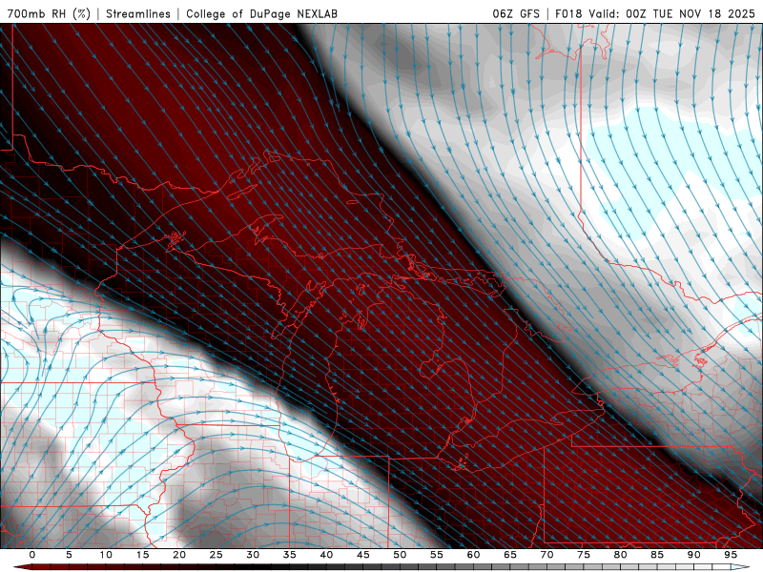The width and height of the screenshot is (763, 572).
Task: Click the "70" colorbar scale label
Action: tap(546, 555)
